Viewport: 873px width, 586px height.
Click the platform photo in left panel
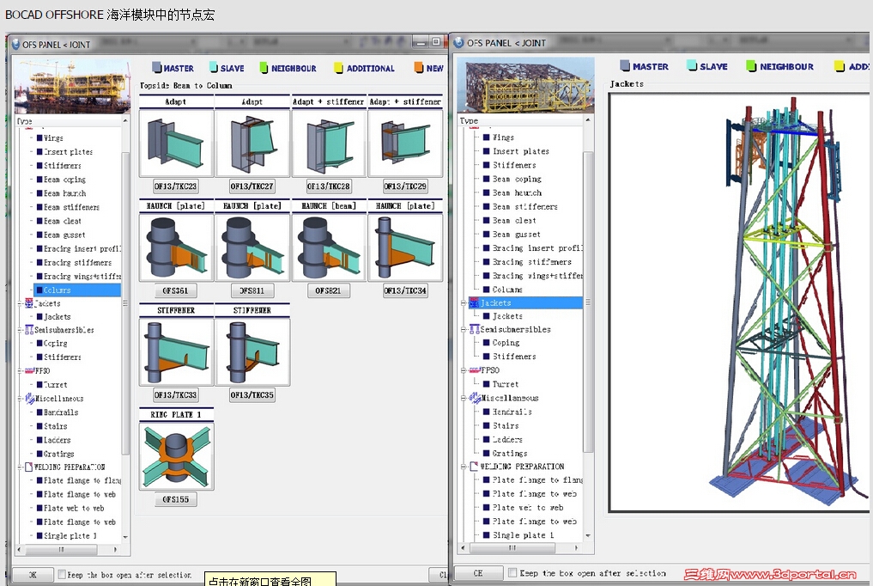pyautogui.click(x=72, y=86)
